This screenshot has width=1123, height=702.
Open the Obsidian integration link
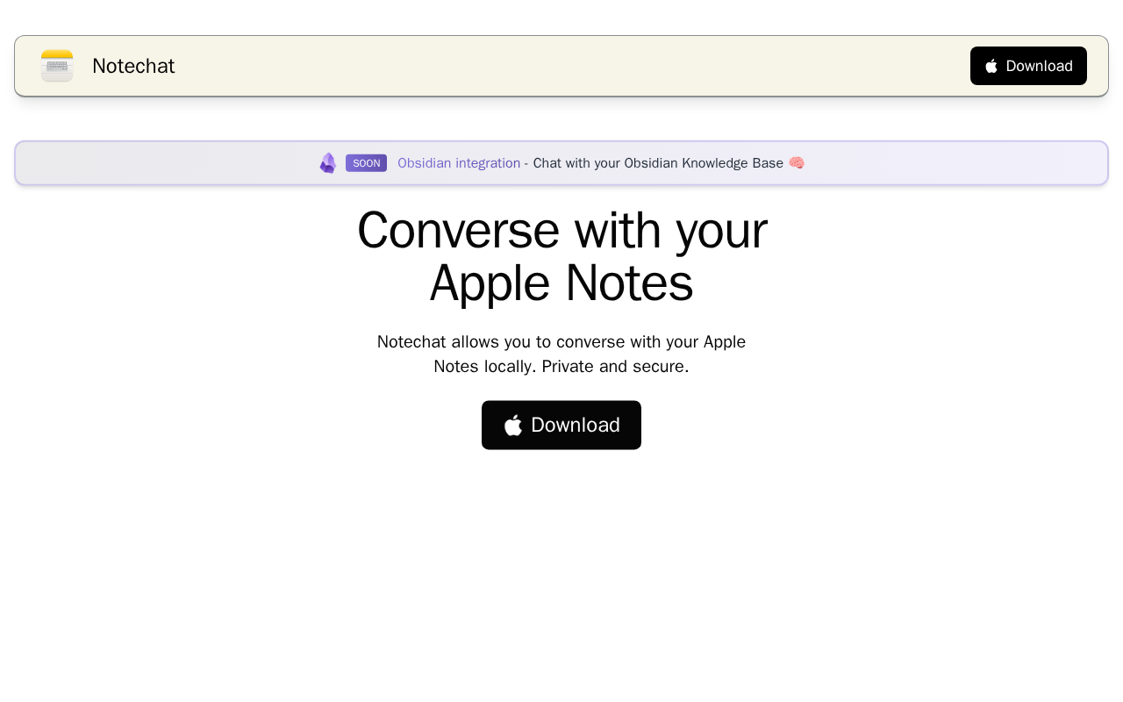459,163
